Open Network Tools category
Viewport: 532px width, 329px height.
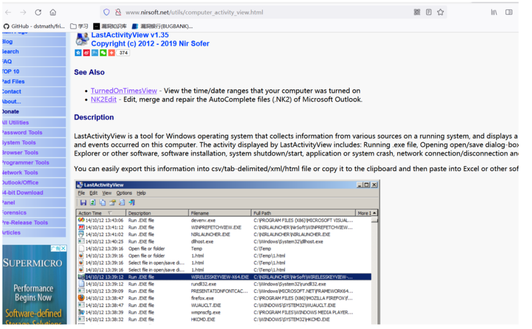click(34, 172)
